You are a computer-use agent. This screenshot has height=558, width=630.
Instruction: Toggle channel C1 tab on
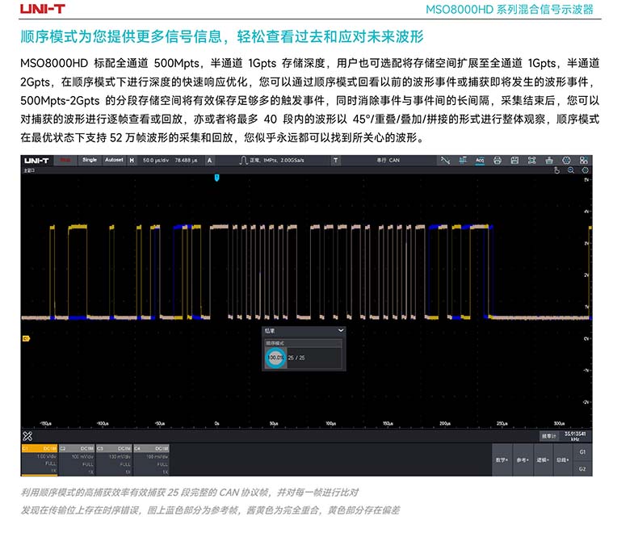pos(39,447)
